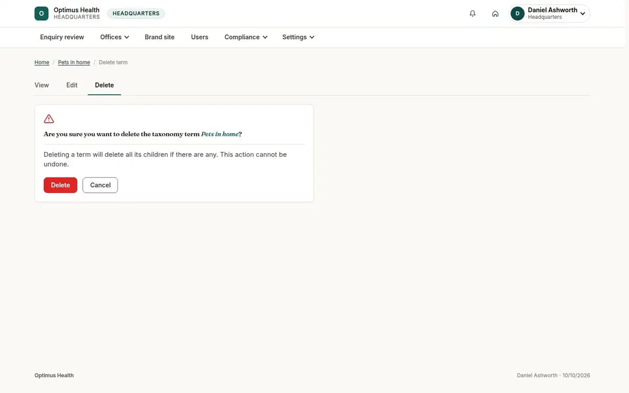Click the HEADQUARTERS badge in header
This screenshot has width=629, height=393.
136,14
